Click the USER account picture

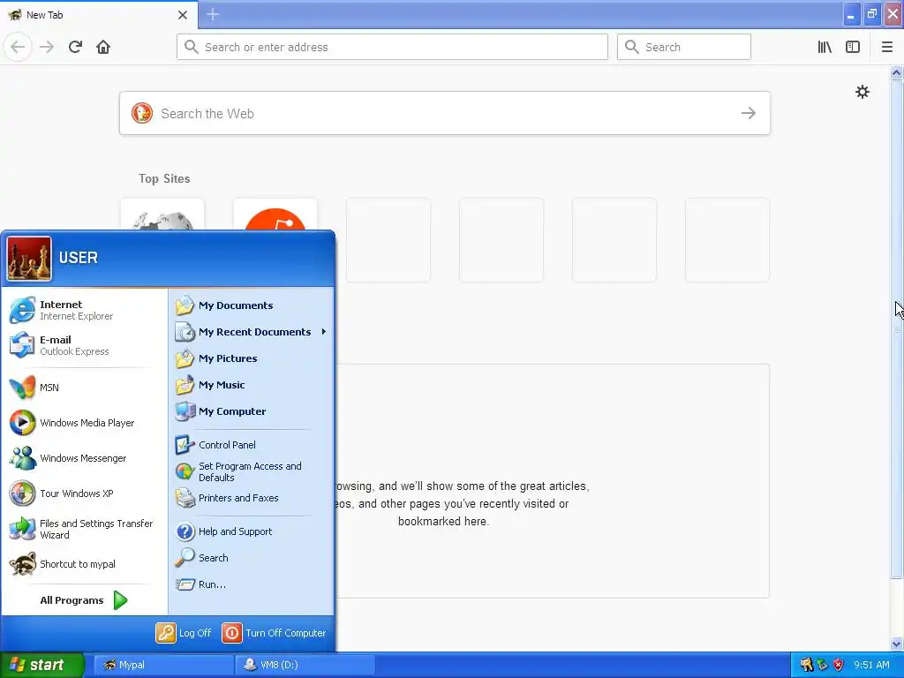pyautogui.click(x=29, y=259)
